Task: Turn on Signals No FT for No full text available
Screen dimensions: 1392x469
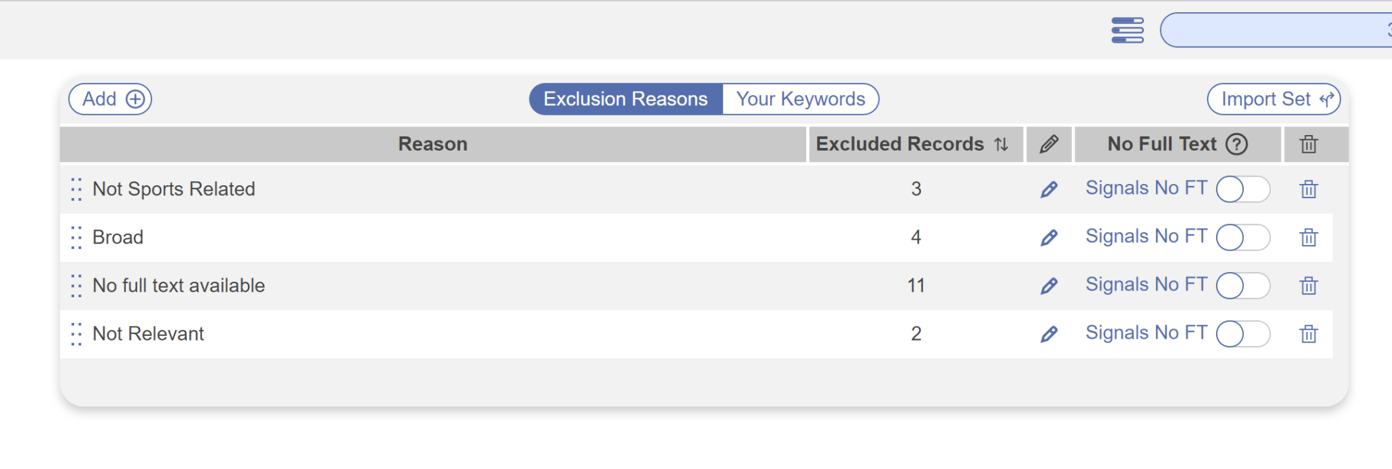Action: [1242, 286]
